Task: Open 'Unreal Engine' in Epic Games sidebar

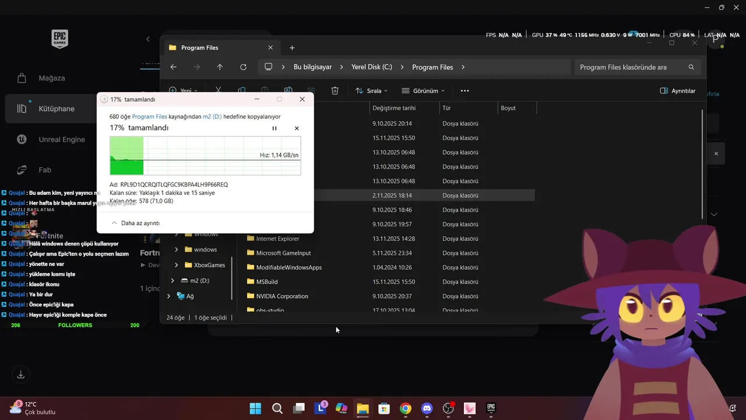Action: 62,139
